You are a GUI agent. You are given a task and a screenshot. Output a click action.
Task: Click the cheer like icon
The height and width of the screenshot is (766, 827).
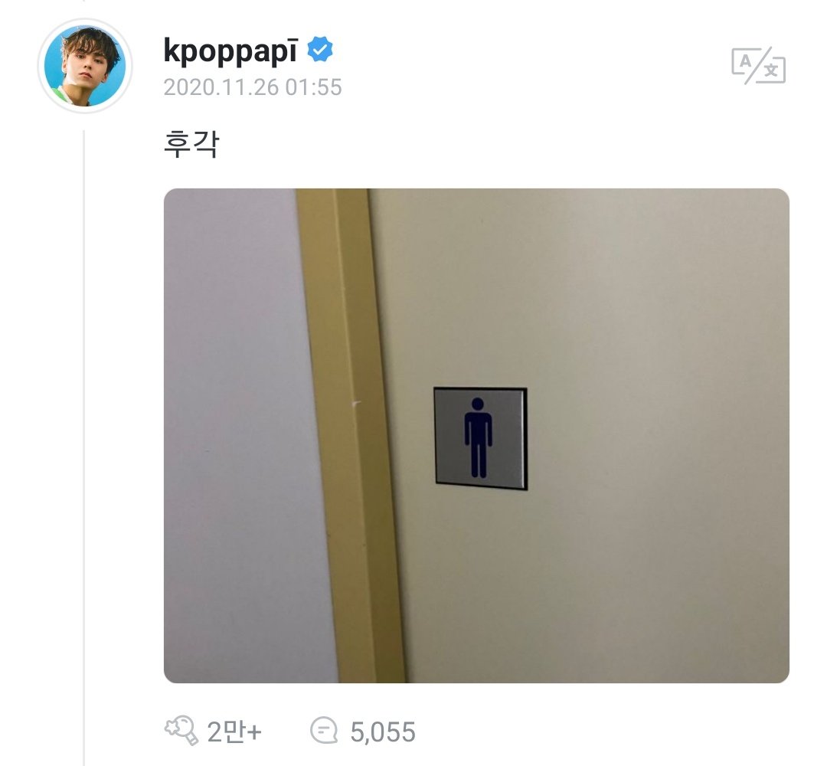pyautogui.click(x=181, y=730)
